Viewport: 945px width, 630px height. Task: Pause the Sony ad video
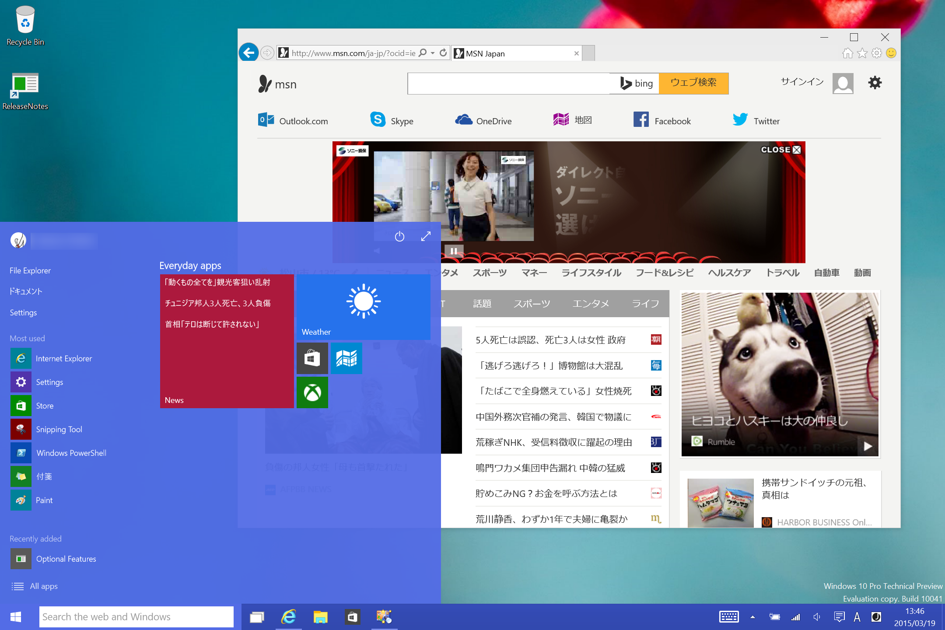click(454, 251)
